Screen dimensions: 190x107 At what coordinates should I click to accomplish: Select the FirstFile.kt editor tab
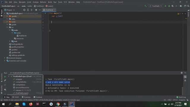(49, 10)
